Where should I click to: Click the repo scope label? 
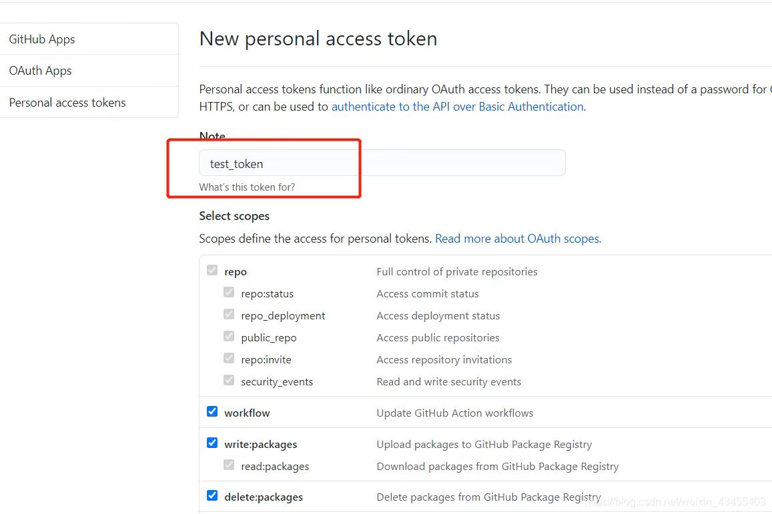236,272
